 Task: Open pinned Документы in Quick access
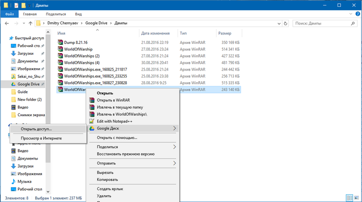(28, 61)
